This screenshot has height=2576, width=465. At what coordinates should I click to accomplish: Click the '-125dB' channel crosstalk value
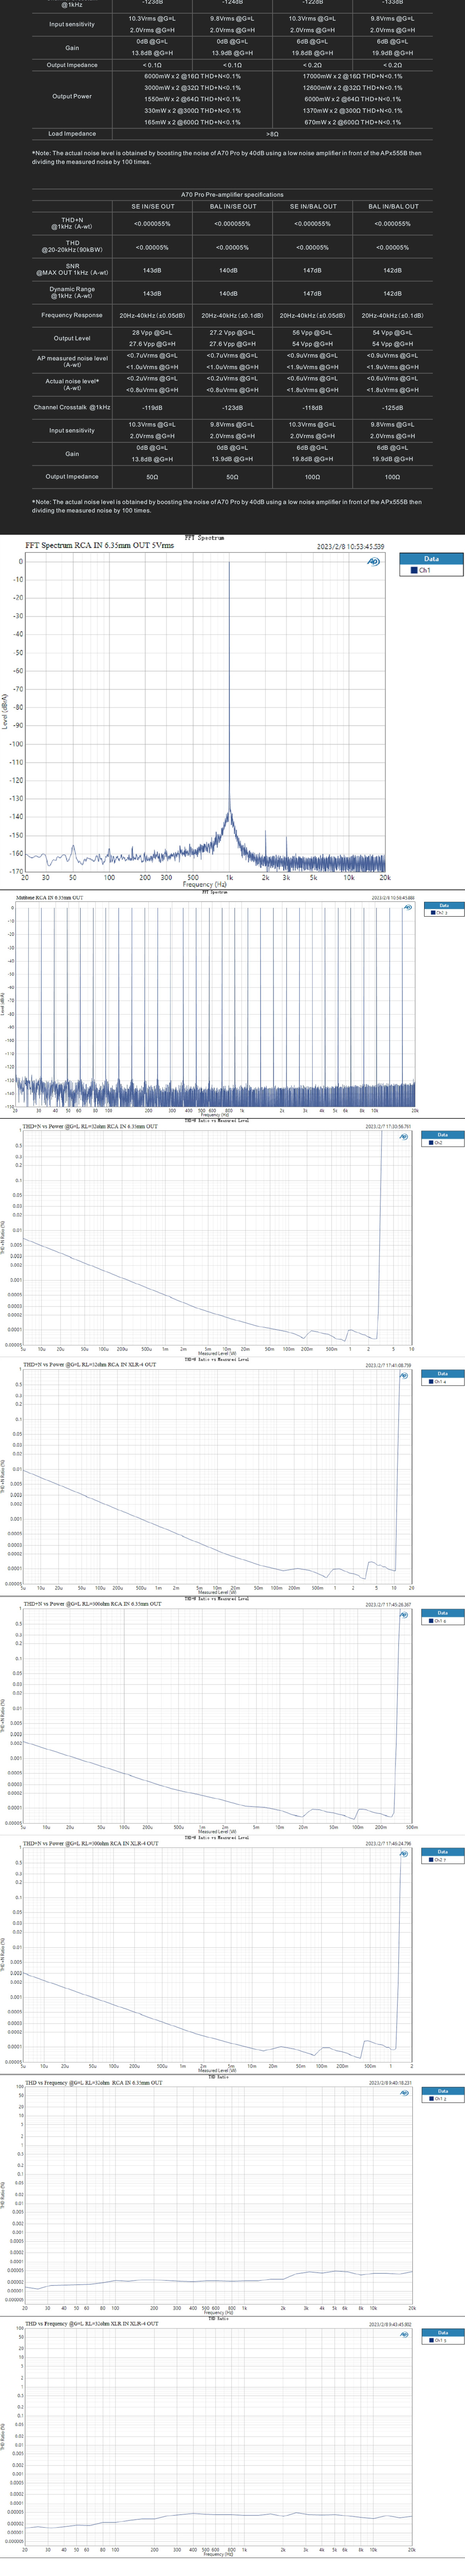coord(392,408)
